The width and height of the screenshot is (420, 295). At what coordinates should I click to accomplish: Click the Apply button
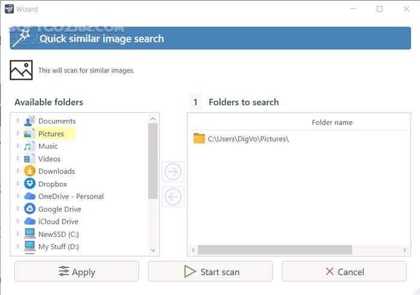coord(77,272)
